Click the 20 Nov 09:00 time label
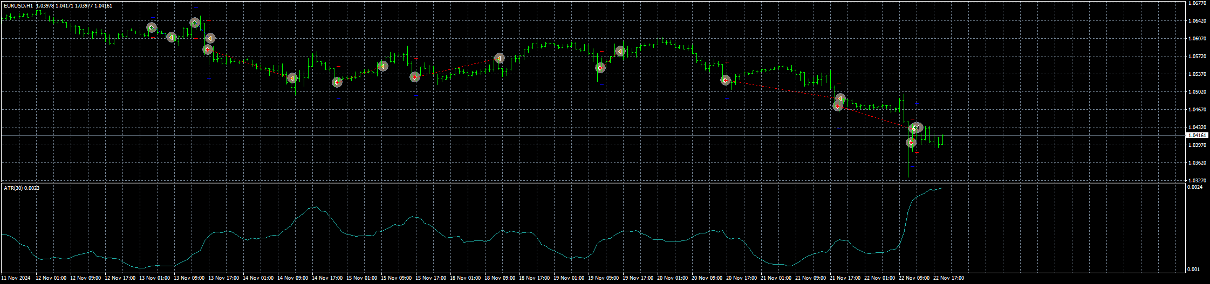1210x284 pixels. point(707,278)
